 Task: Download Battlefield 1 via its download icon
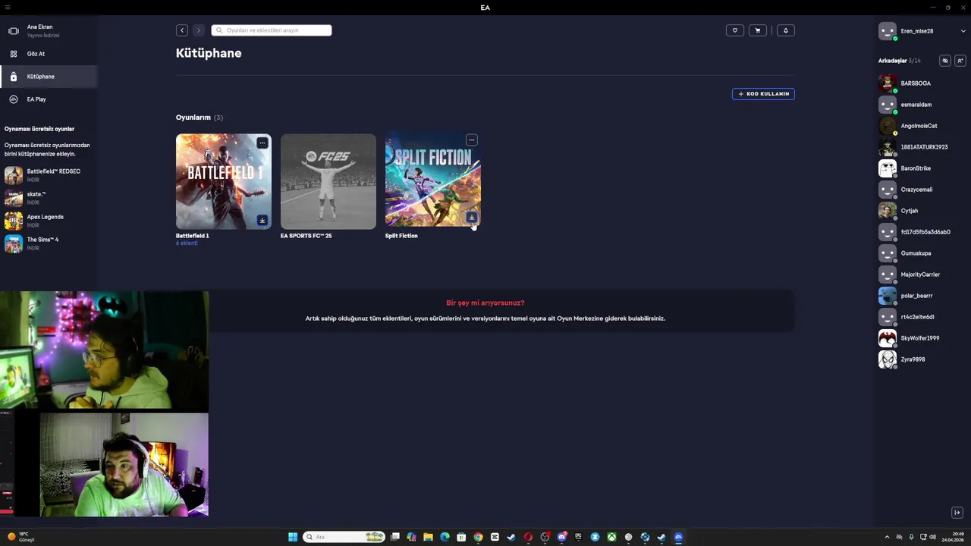click(262, 221)
